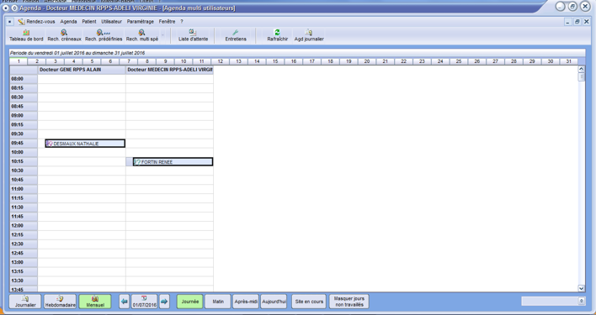Show the Liste d'attente
The width and height of the screenshot is (596, 315).
click(193, 35)
